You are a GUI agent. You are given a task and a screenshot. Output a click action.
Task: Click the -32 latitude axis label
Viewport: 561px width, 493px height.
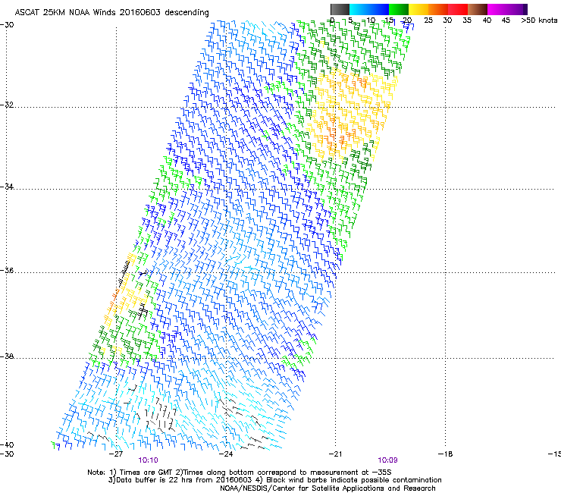[x=7, y=105]
